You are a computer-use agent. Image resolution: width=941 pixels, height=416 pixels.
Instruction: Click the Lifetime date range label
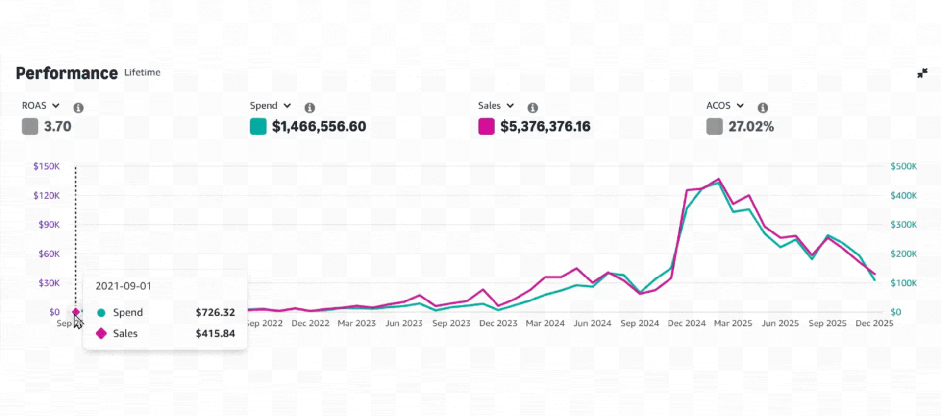(142, 72)
